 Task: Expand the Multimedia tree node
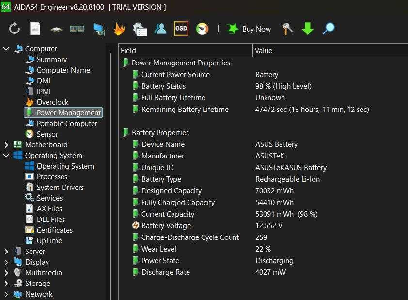[6, 273]
